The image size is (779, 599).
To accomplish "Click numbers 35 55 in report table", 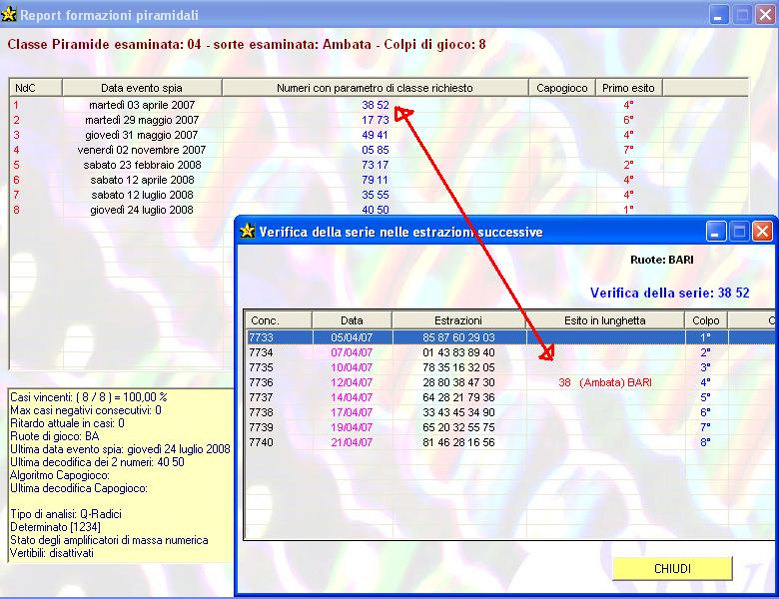I will [376, 195].
